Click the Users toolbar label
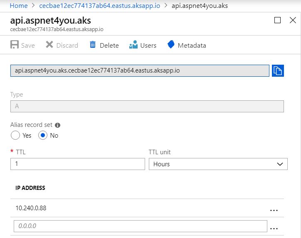The width and height of the screenshot is (301, 238). [x=148, y=45]
